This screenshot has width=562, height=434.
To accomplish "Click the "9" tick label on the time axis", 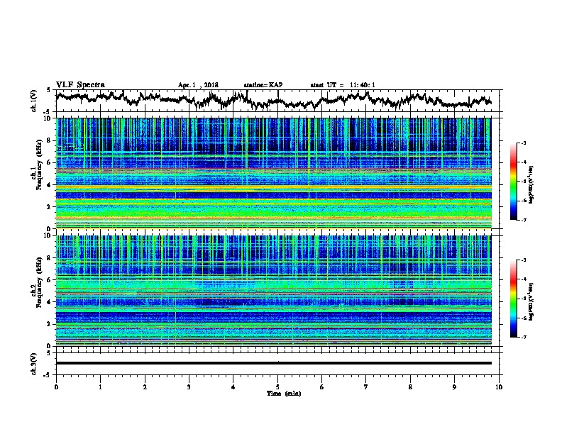I will coord(454,387).
